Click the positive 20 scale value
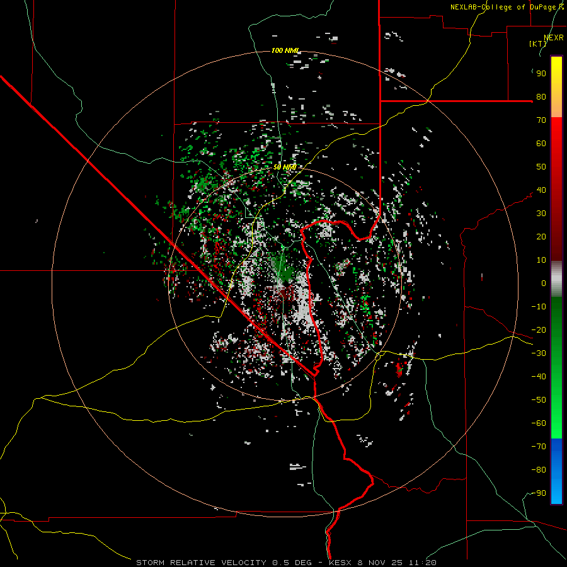This screenshot has width=567, height=567. (541, 236)
